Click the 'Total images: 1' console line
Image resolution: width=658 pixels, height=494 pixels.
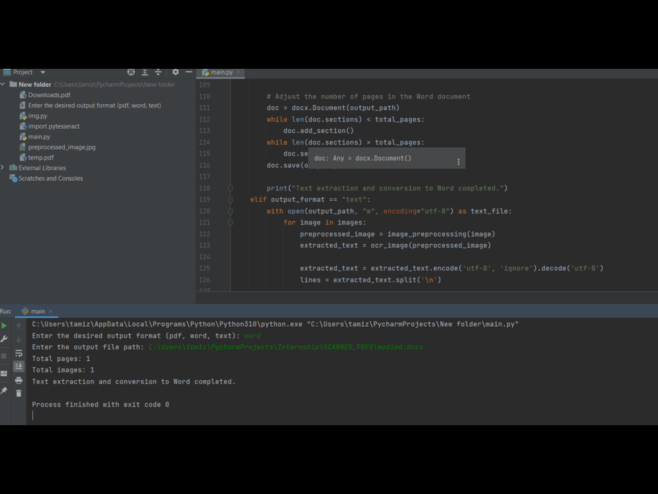pos(63,370)
